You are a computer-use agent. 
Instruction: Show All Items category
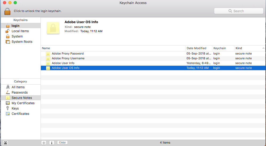21,87
